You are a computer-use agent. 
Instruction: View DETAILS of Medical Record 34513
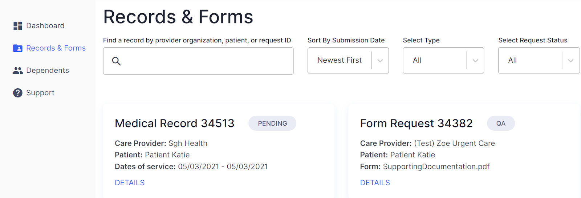click(x=130, y=183)
